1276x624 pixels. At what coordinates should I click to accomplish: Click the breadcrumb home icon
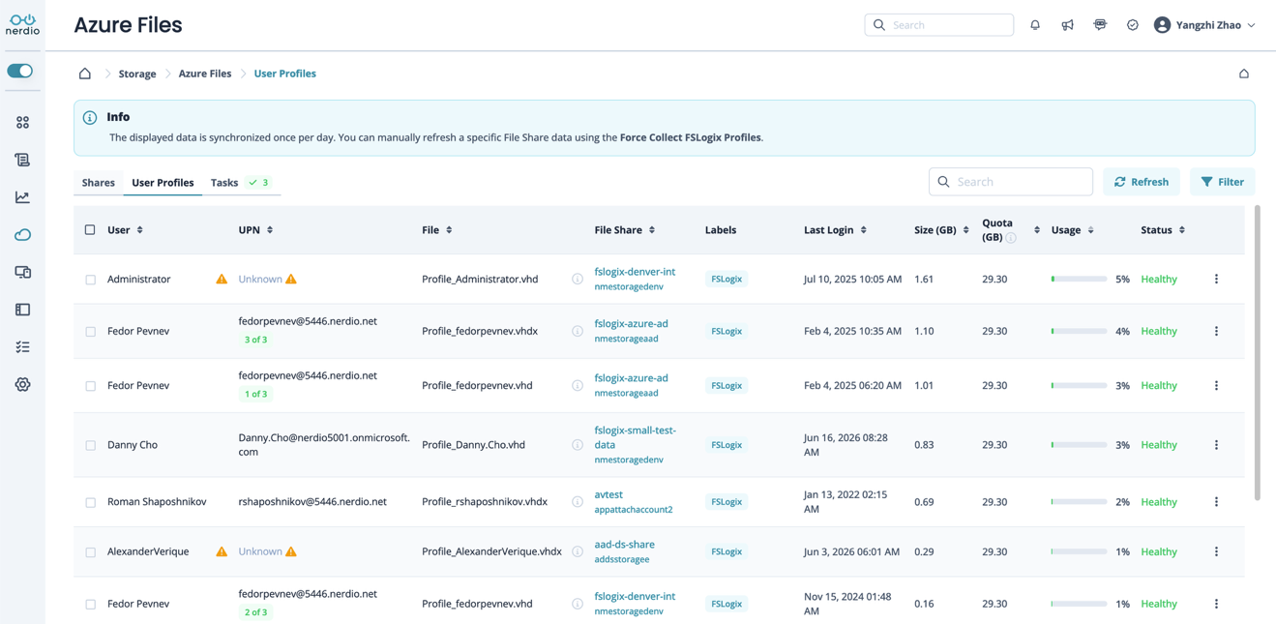pyautogui.click(x=85, y=74)
